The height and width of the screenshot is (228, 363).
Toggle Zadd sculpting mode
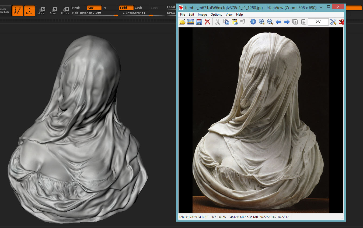tap(126, 8)
